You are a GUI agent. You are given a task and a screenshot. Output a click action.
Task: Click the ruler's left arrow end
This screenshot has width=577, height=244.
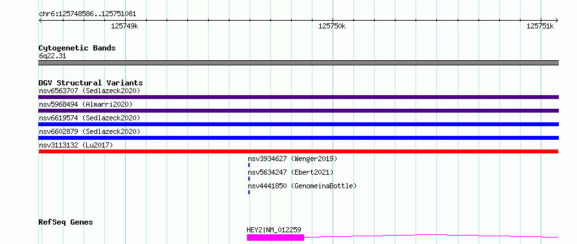tap(40, 20)
